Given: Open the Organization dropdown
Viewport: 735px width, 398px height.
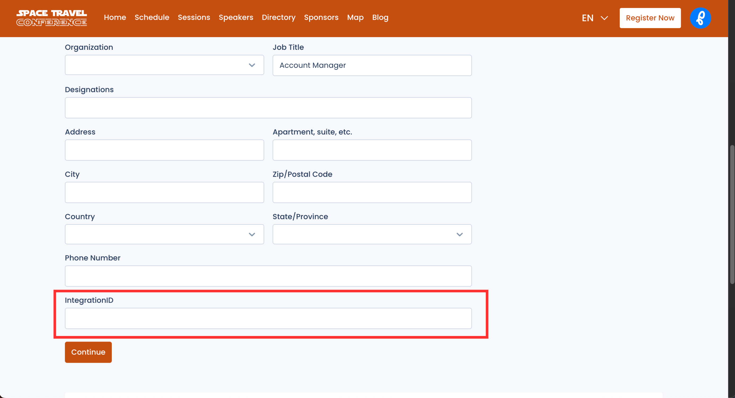Looking at the screenshot, I should point(164,65).
